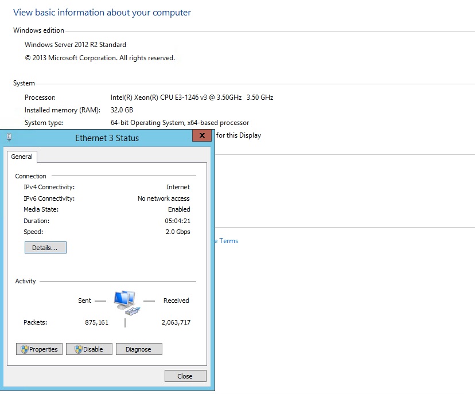
Task: Click the 32.0 GB installed memory value
Action: point(122,110)
